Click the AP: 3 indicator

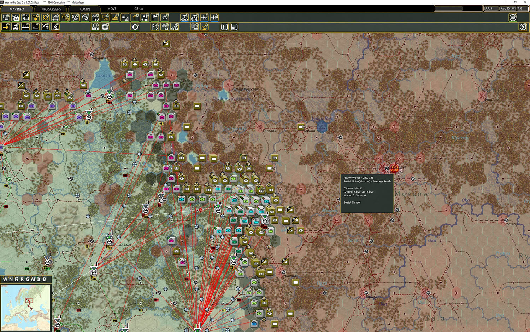[x=491, y=8]
